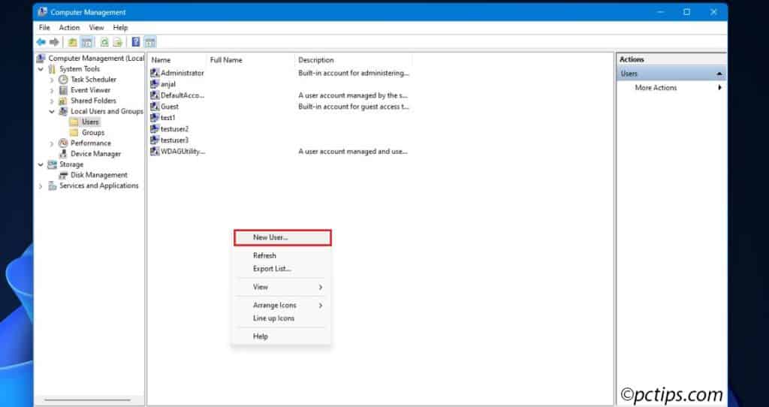The image size is (769, 407).
Task: Click the Device Manager icon in the tree
Action: click(x=63, y=154)
